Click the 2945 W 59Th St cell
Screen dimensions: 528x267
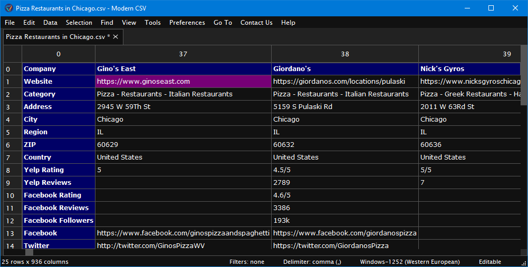(183, 106)
